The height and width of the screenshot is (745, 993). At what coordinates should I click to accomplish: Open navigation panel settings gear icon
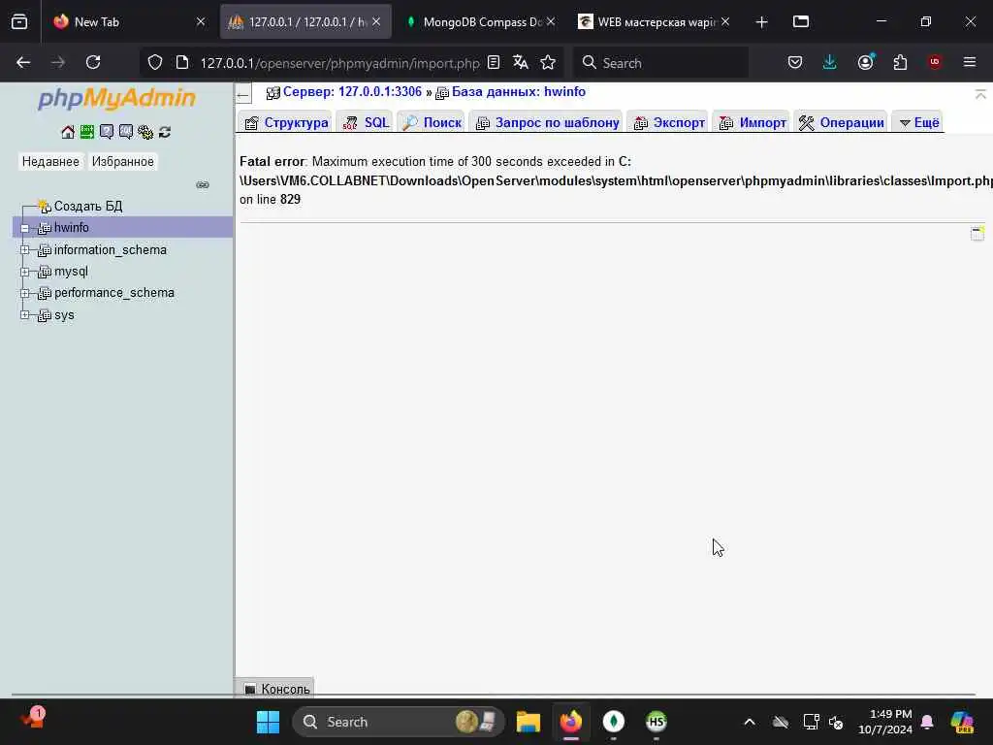pos(145,132)
